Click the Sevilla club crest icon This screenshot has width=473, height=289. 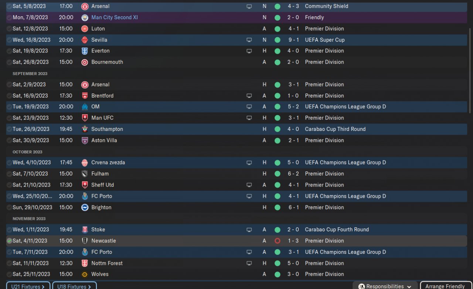[x=85, y=40]
